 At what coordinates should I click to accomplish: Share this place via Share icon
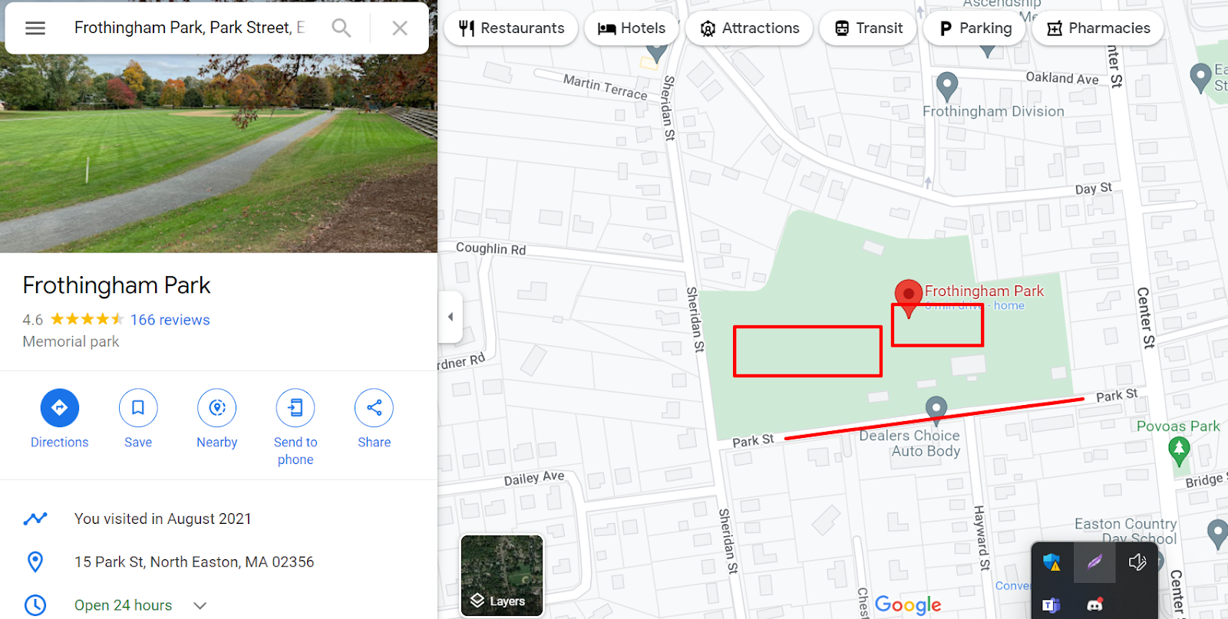[x=375, y=408]
